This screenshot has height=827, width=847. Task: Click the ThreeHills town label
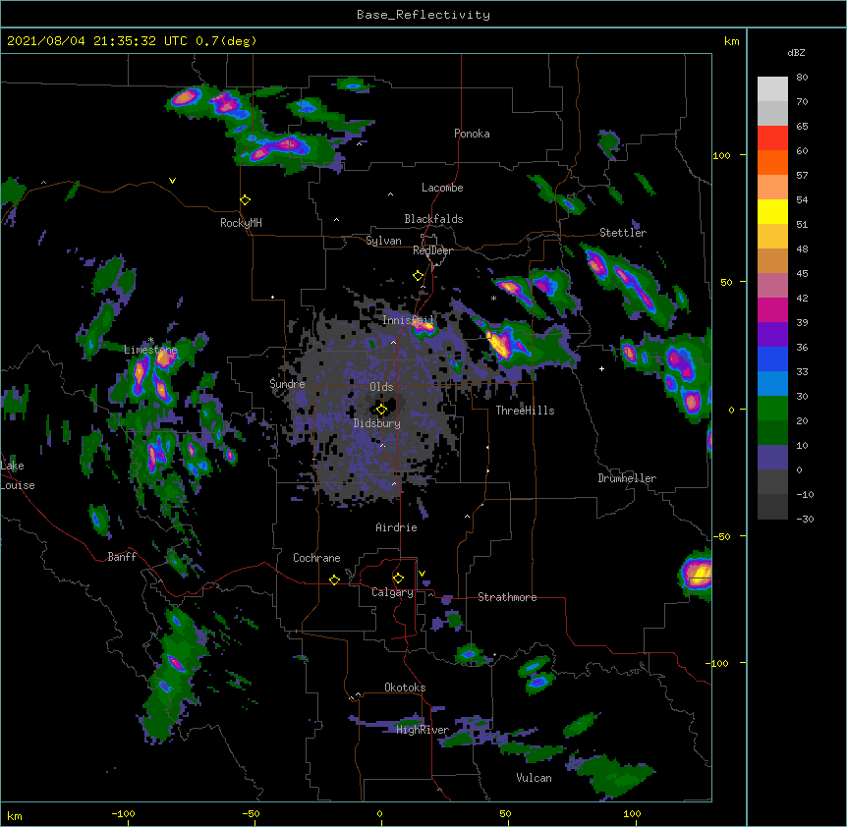coord(525,411)
